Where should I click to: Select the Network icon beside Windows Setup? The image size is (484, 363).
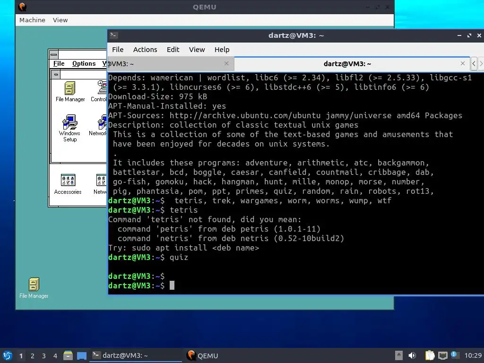(x=98, y=125)
